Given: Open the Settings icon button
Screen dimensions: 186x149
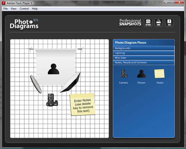Looking at the screenshot, I should (148, 23).
